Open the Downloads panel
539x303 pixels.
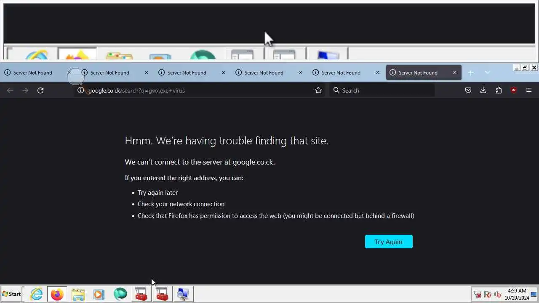(483, 90)
